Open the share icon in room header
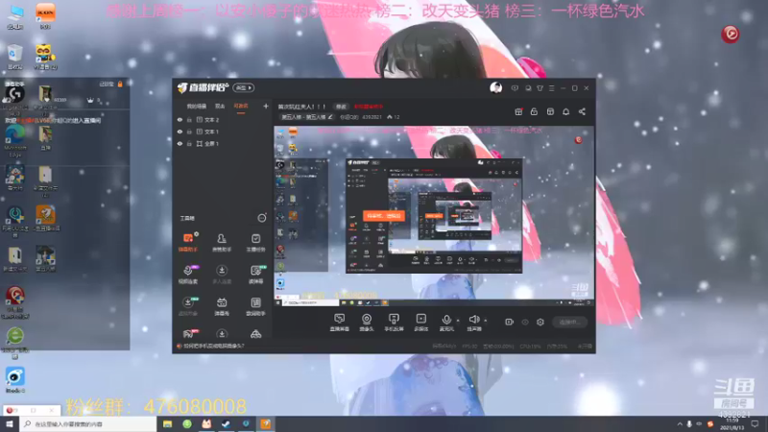This screenshot has width=768, height=432. (582, 111)
